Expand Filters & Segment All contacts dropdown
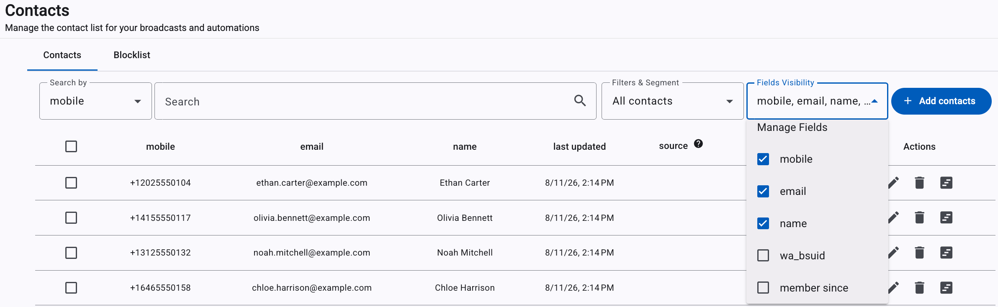The image size is (998, 307). (x=672, y=101)
